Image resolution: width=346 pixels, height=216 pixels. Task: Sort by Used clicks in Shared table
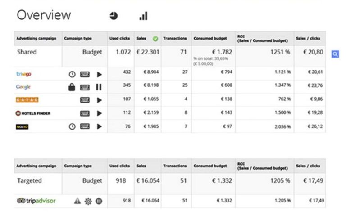tap(120, 39)
